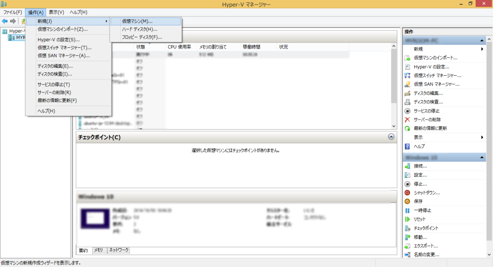Click the 一時停止 pause icon

pos(407,210)
